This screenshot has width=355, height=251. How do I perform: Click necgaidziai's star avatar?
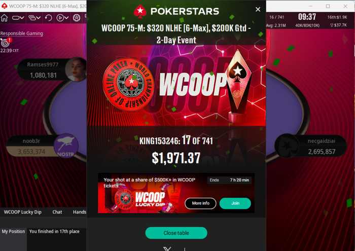click(x=287, y=146)
